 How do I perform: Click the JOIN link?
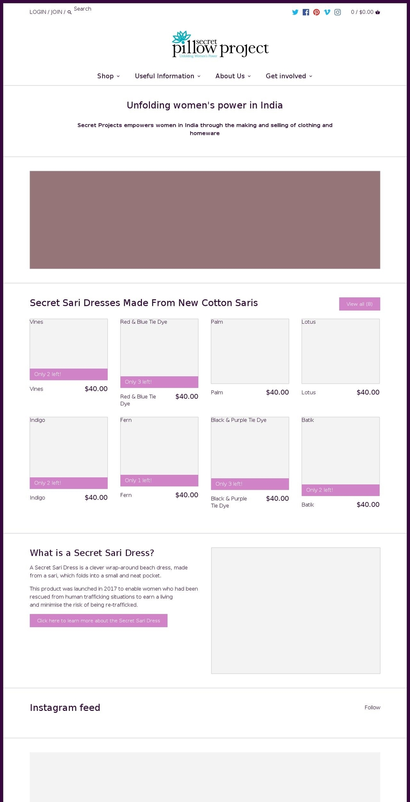pos(56,12)
